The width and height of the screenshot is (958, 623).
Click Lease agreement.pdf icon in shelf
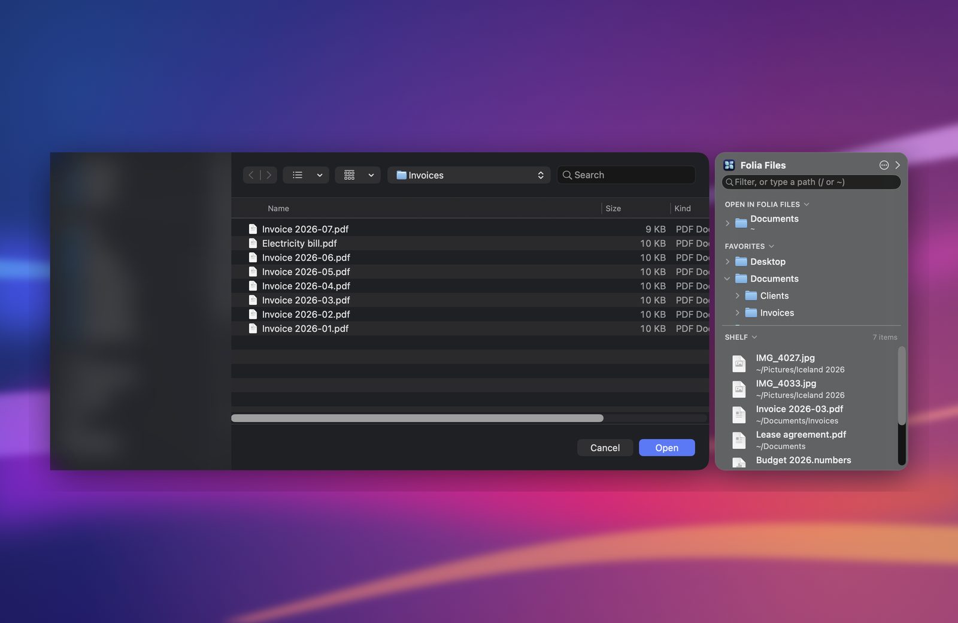739,440
